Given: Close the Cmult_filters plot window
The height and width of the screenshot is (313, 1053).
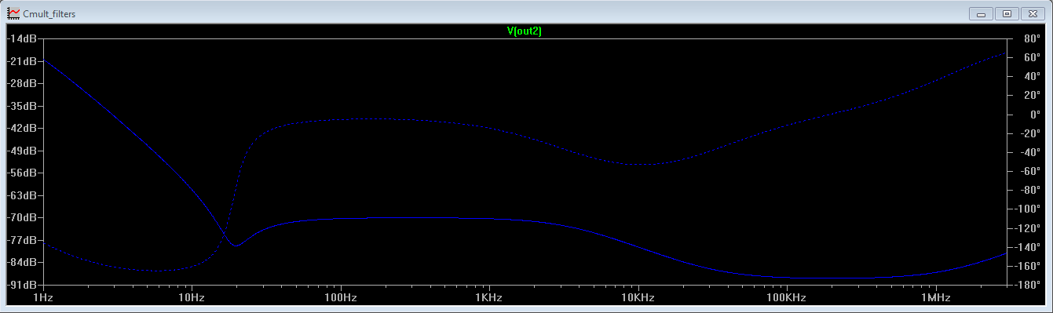Looking at the screenshot, I should 1033,13.
